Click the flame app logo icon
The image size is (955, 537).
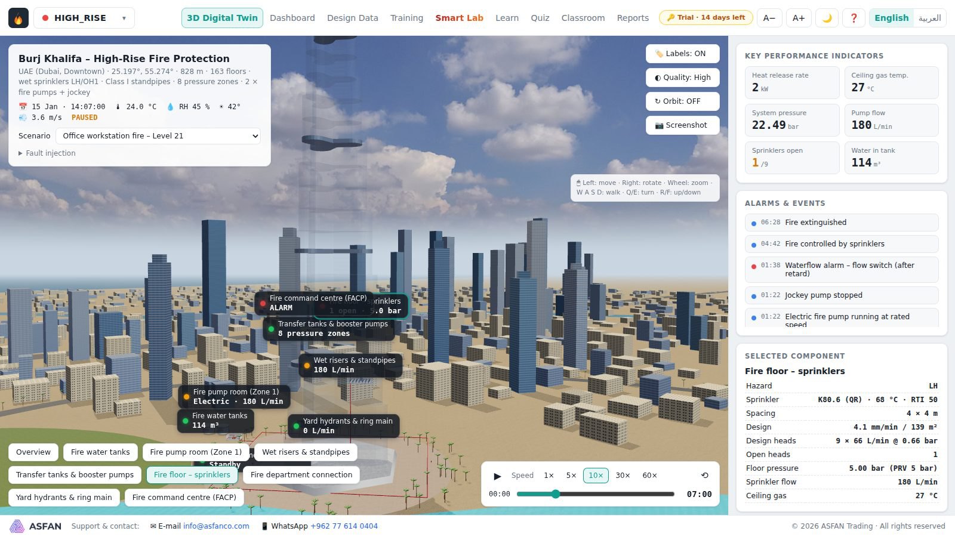pos(19,18)
